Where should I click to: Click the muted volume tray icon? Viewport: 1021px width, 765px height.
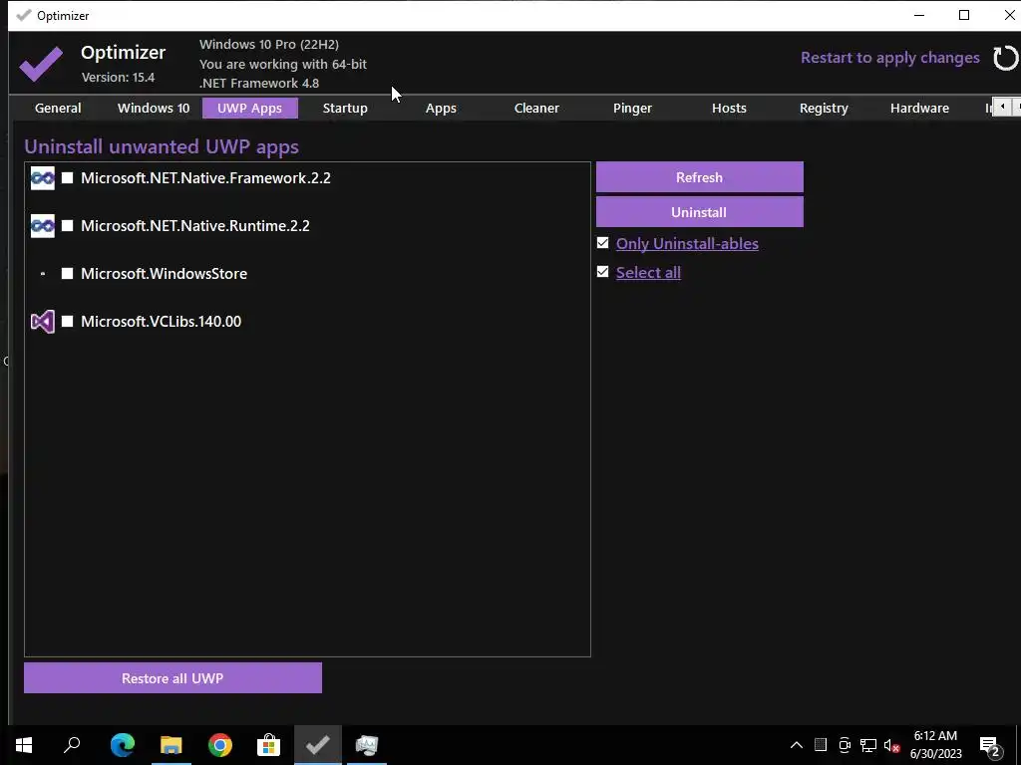pos(892,745)
